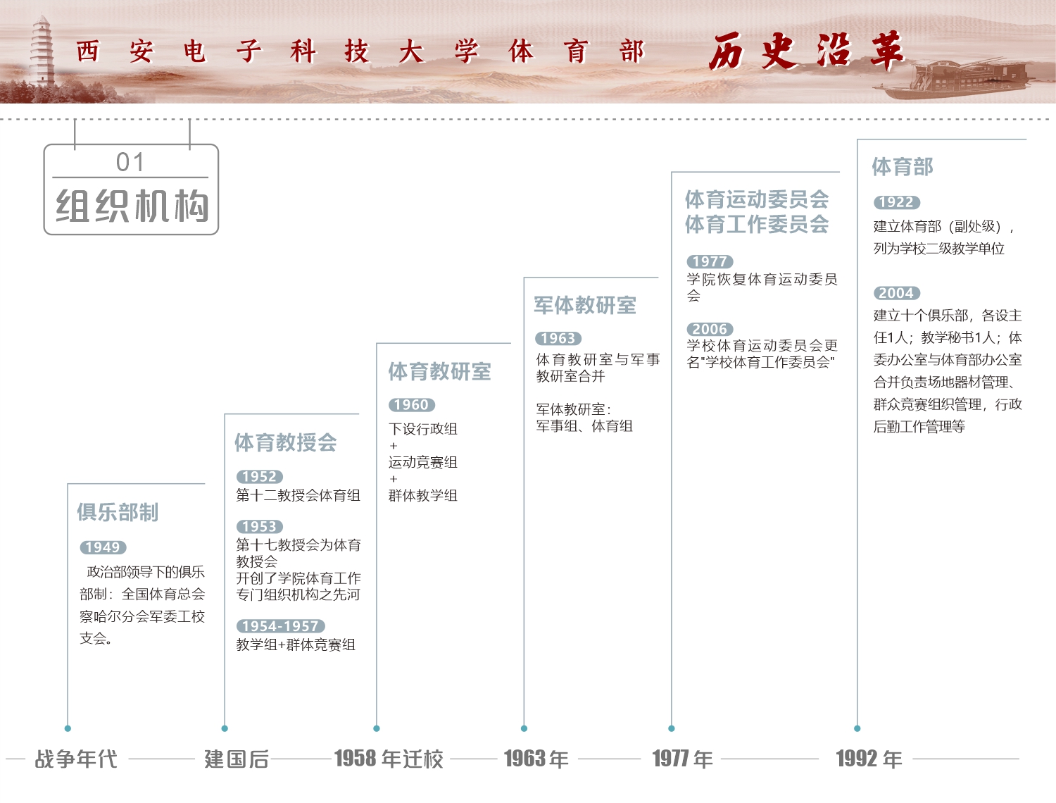This screenshot has height=803, width=1056.
Task: Click the timeline dot above 建国后
Action: 225,728
